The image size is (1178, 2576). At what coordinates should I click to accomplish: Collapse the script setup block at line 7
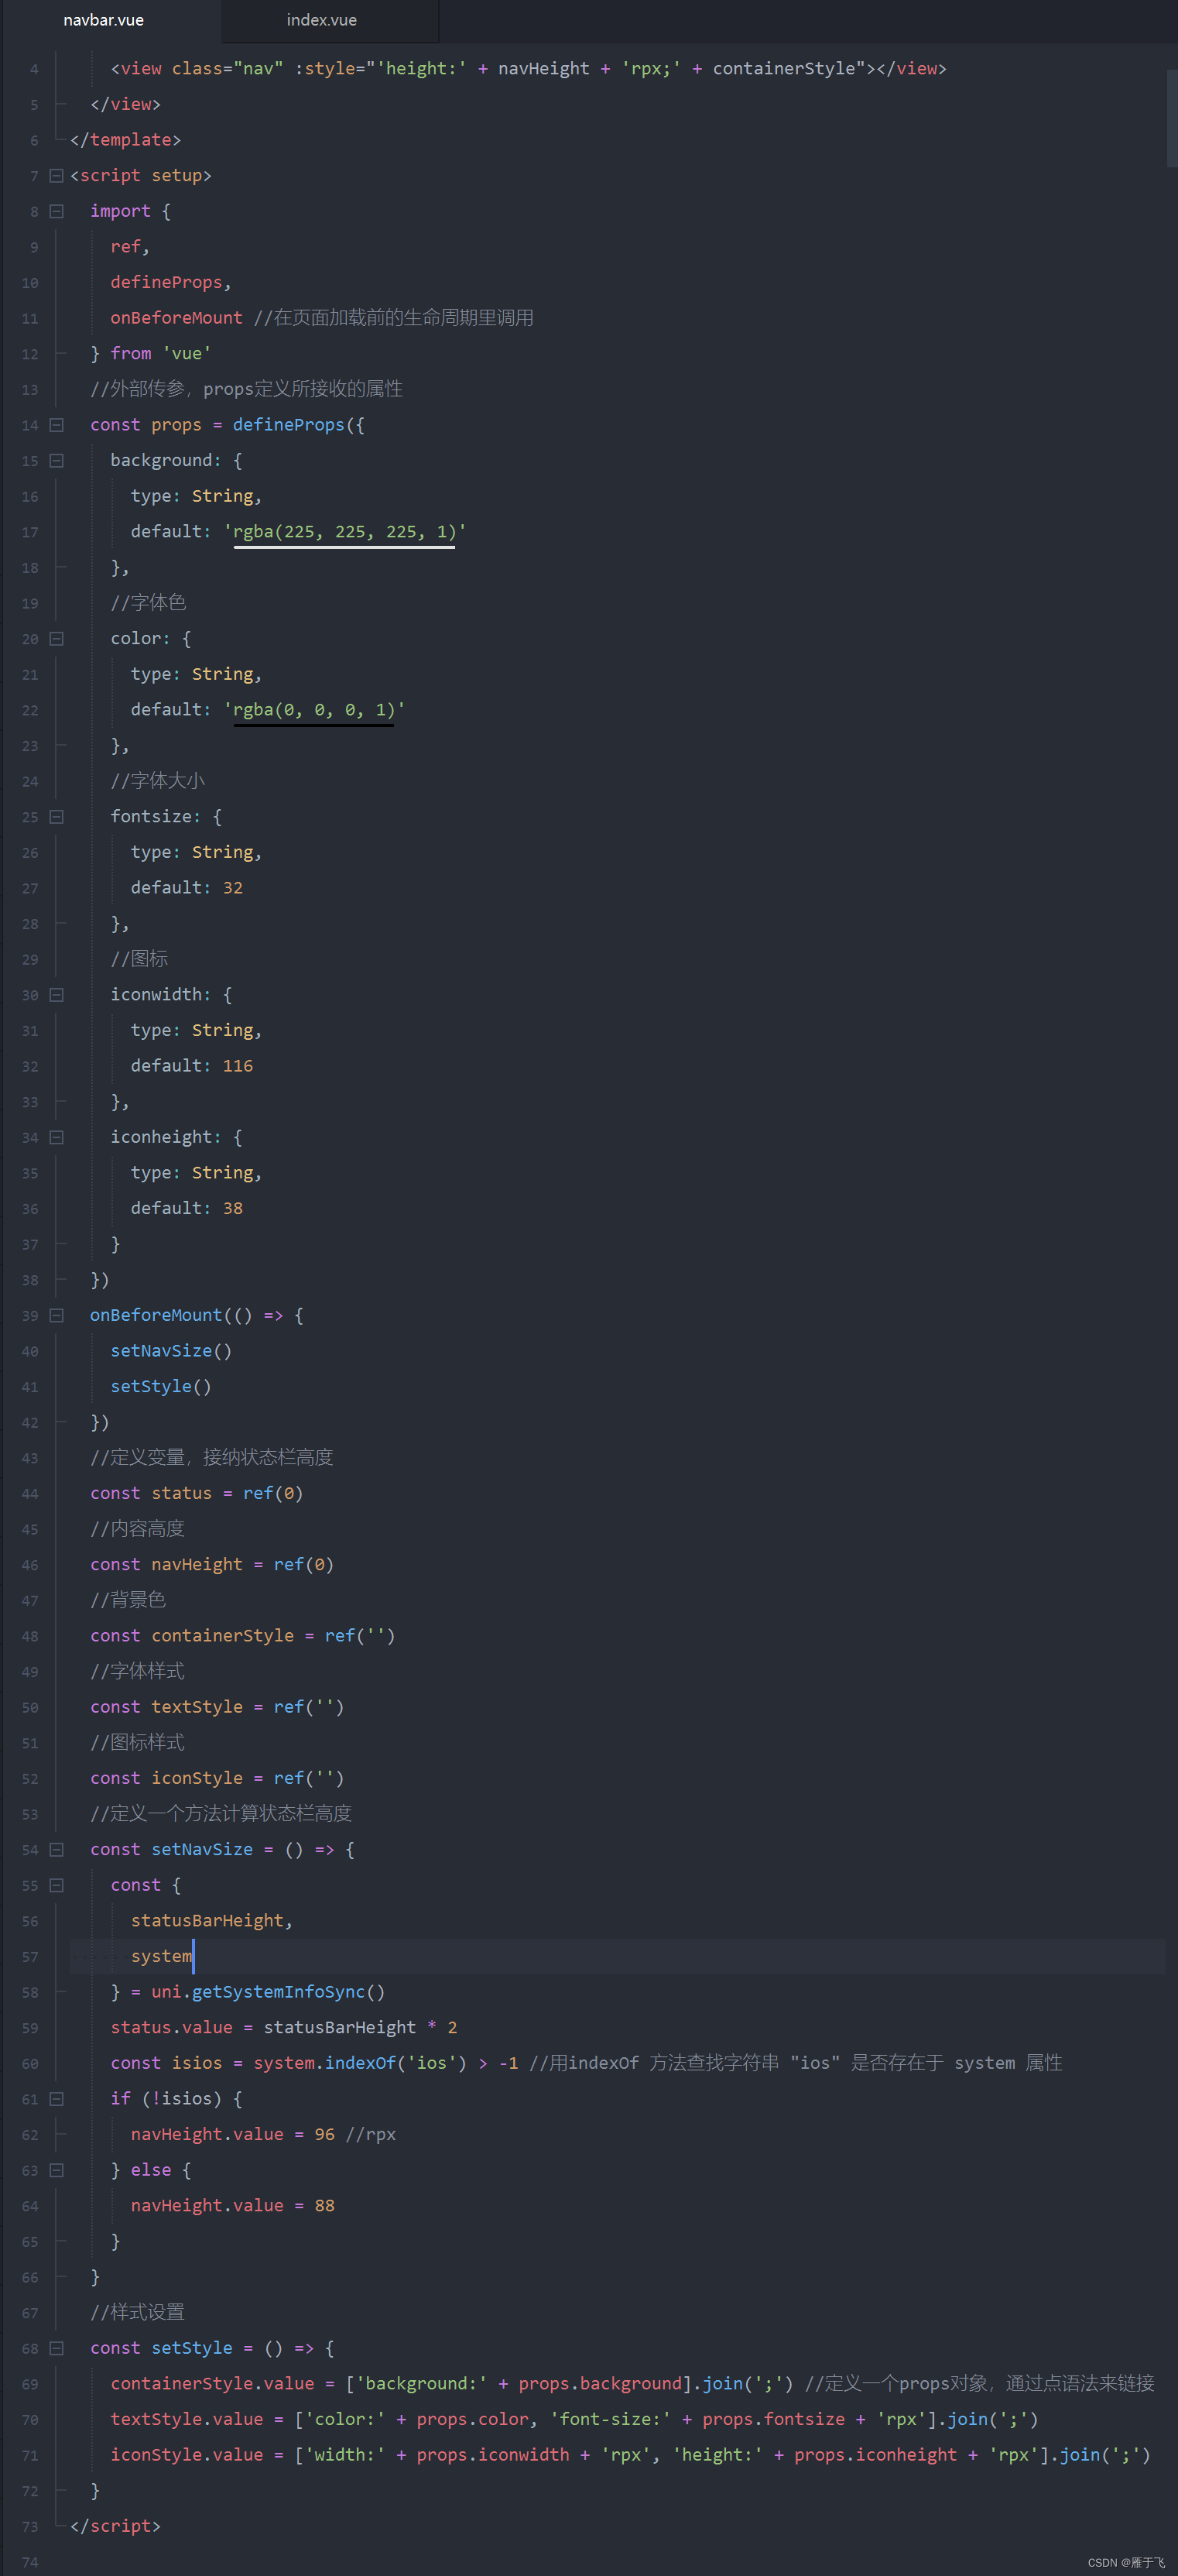pos(57,176)
